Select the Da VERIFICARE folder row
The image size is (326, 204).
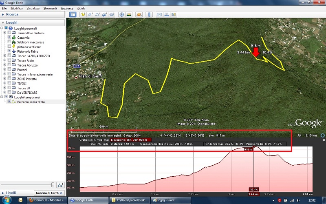coord(27,93)
